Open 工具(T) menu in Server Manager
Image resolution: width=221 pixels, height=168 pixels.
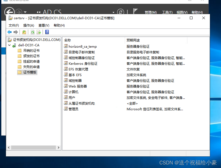click(167, 12)
